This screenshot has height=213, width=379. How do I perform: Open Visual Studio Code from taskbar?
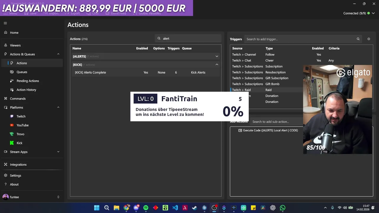tap(175, 208)
